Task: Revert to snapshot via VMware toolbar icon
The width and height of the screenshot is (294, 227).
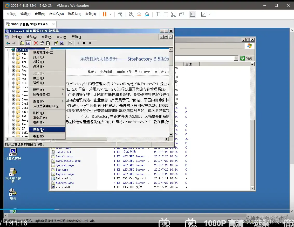Action: pyautogui.click(x=139, y=14)
